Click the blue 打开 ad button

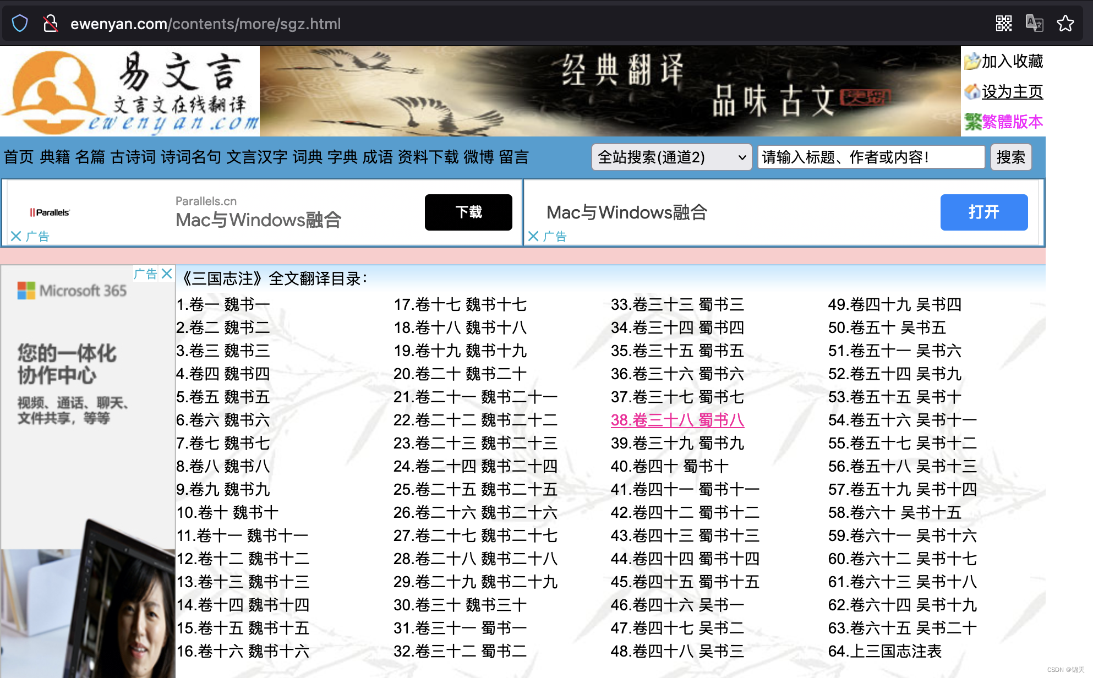[983, 212]
